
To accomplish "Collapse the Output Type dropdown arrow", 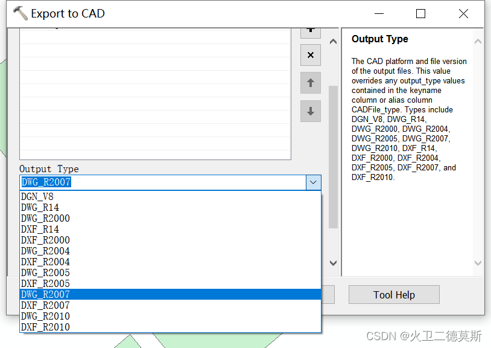I will (313, 182).
